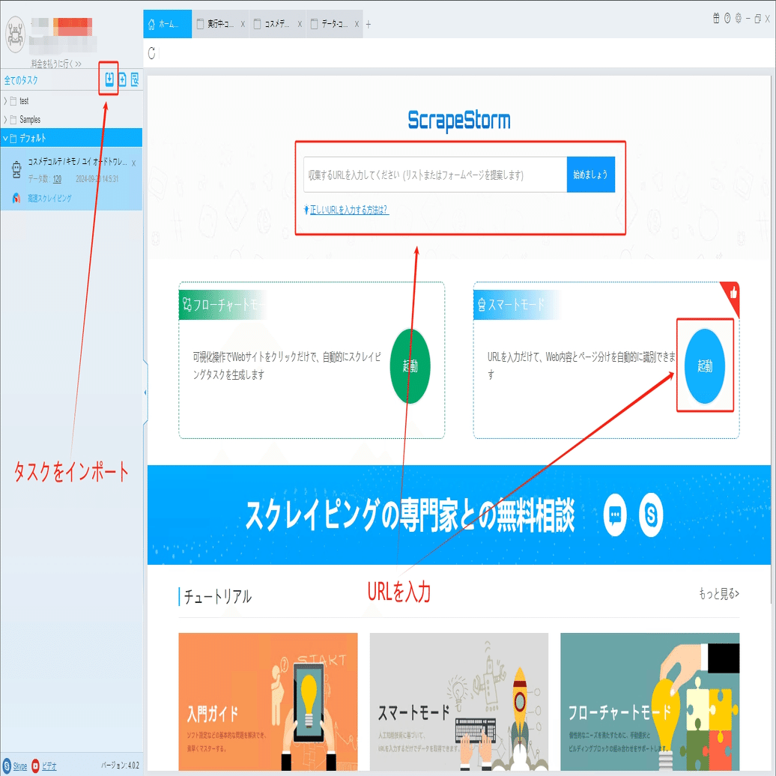Click the import task icon
Screen dimensions: 776x776
(109, 79)
